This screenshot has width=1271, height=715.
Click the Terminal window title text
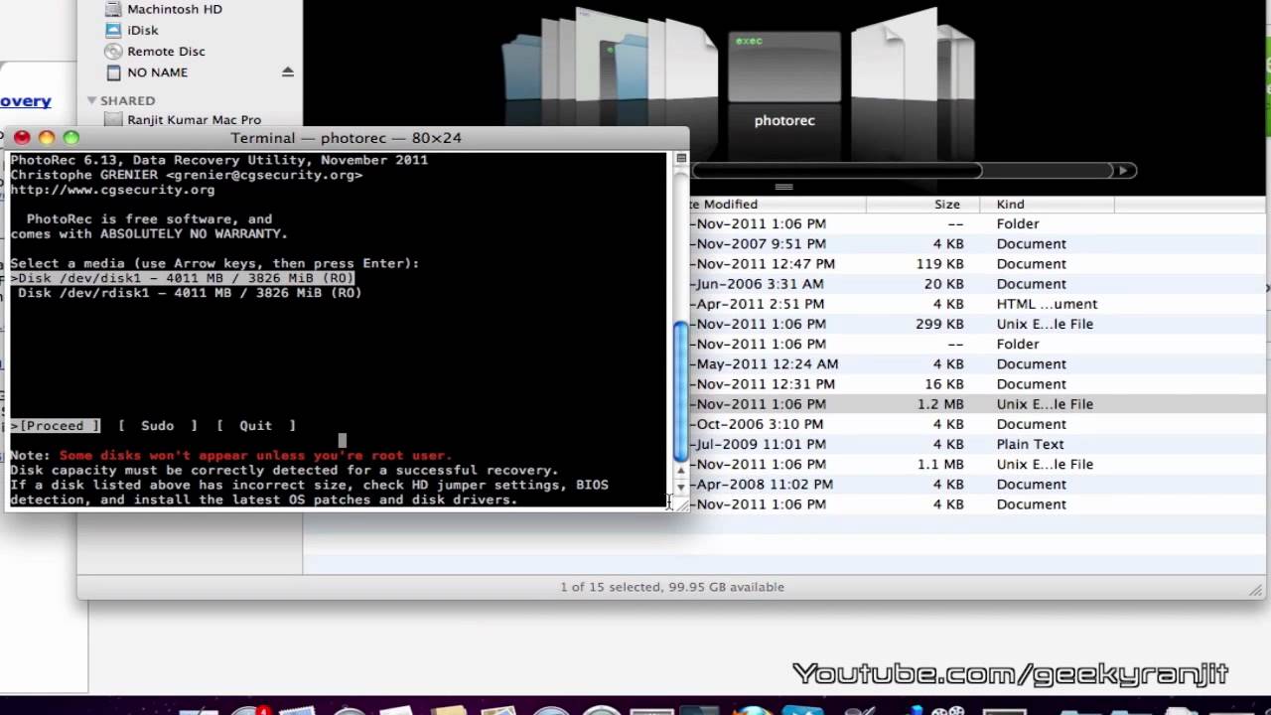(346, 138)
